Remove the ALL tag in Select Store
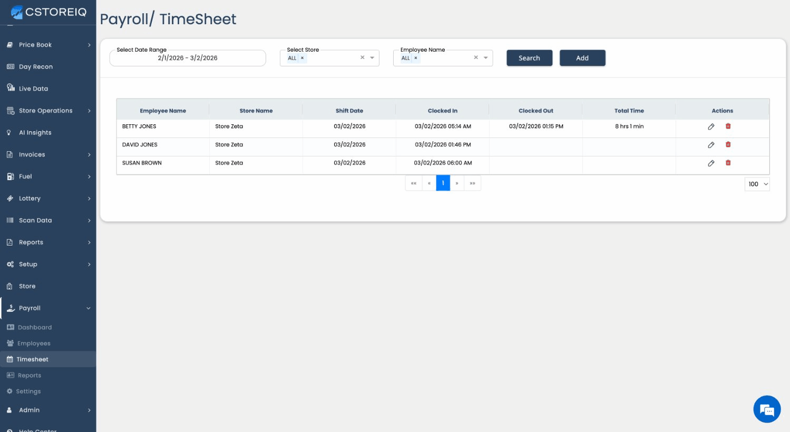Viewport: 790px width, 432px height. click(302, 58)
